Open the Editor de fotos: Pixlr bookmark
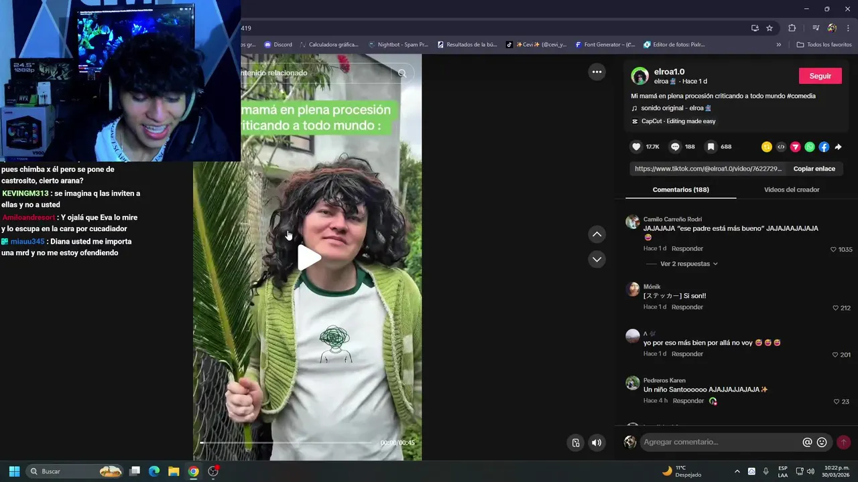The width and height of the screenshot is (858, 482). (674, 44)
